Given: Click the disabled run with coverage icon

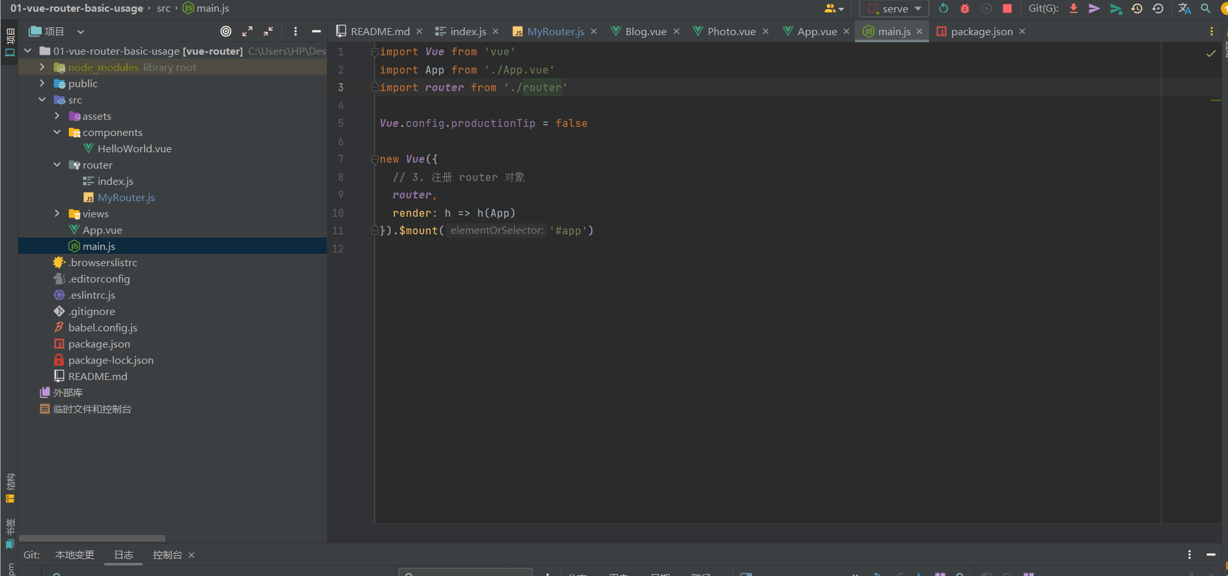Looking at the screenshot, I should coord(986,8).
